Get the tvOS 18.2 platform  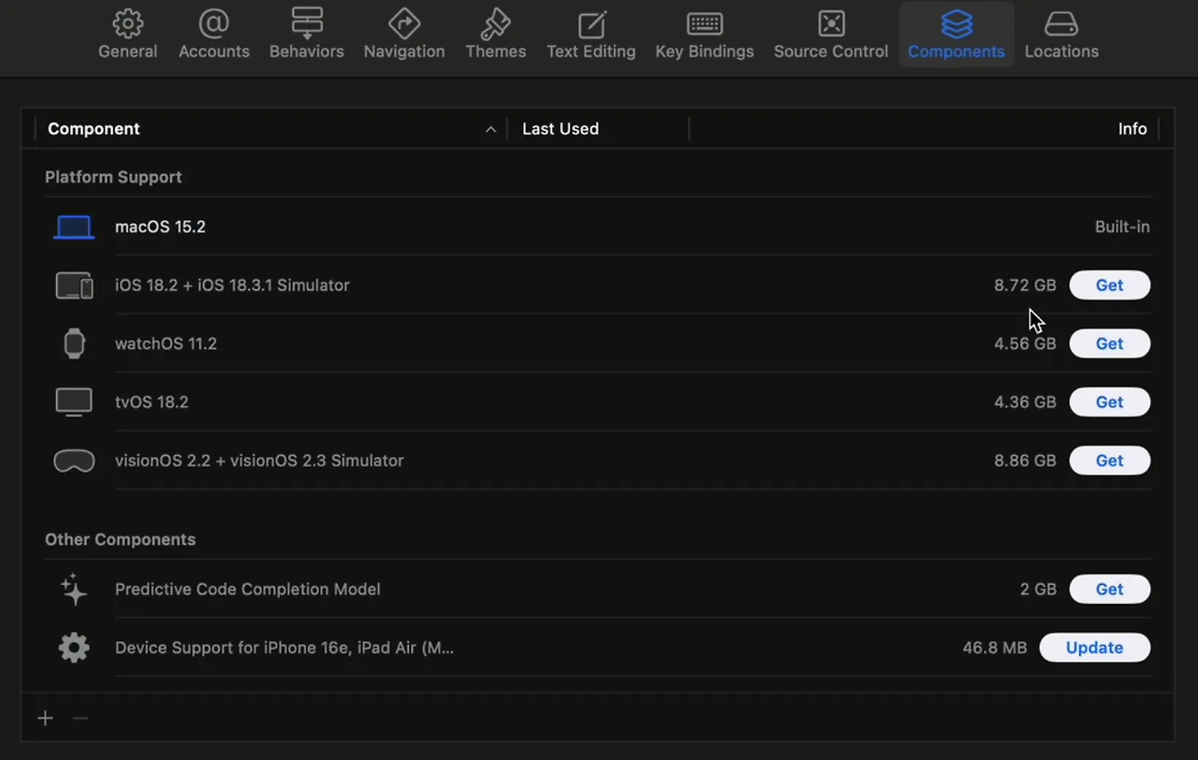click(x=1109, y=402)
